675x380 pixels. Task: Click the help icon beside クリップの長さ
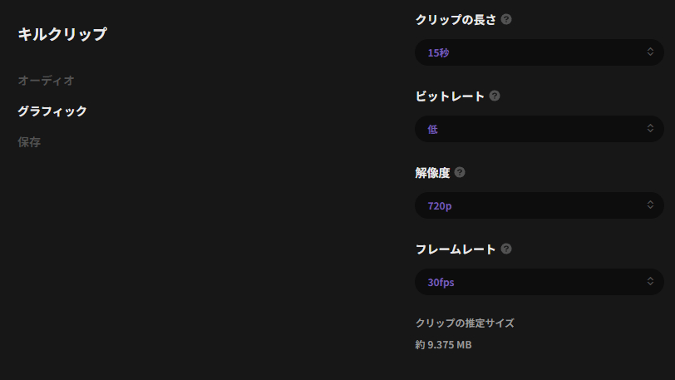tap(506, 19)
